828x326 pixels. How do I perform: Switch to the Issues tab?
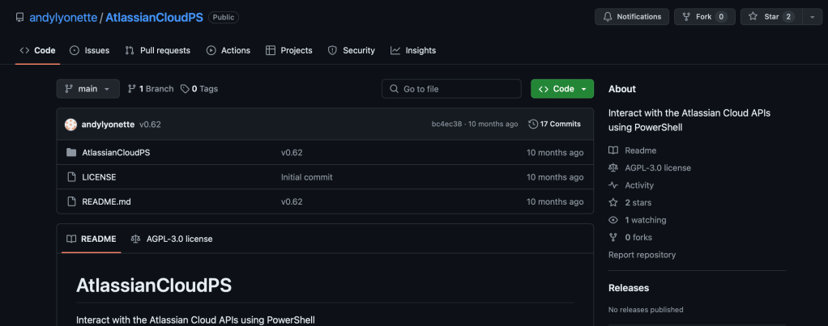pos(89,50)
